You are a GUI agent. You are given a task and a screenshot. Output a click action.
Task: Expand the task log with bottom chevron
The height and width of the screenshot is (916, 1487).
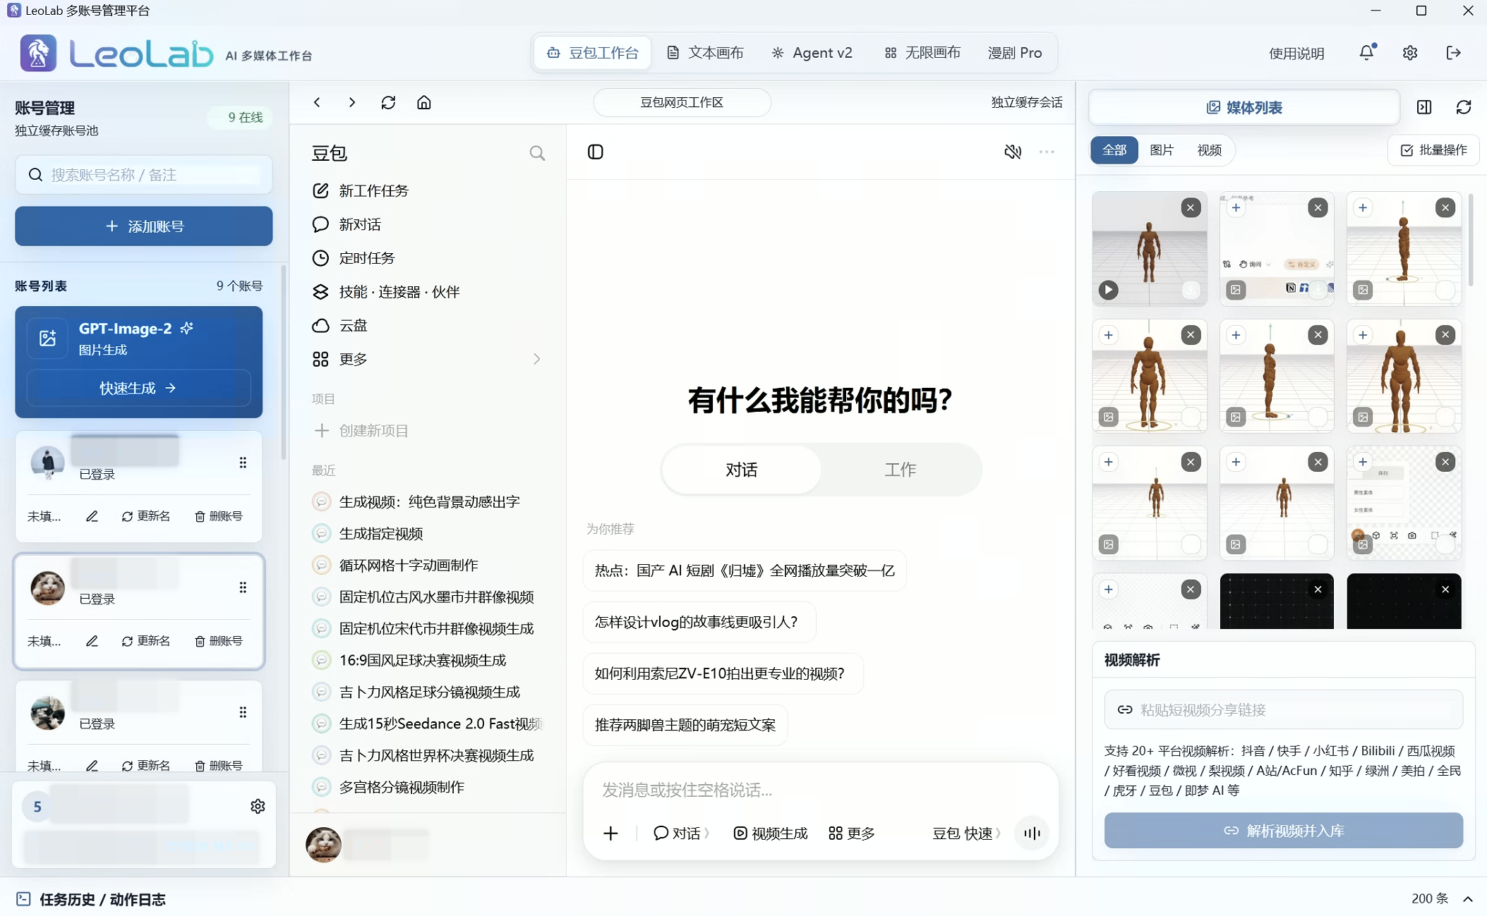(x=1468, y=899)
